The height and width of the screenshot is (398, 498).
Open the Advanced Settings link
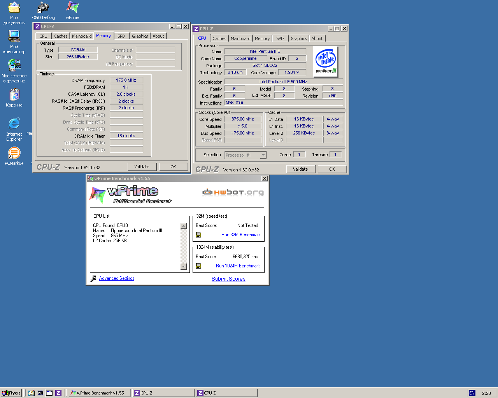click(117, 278)
